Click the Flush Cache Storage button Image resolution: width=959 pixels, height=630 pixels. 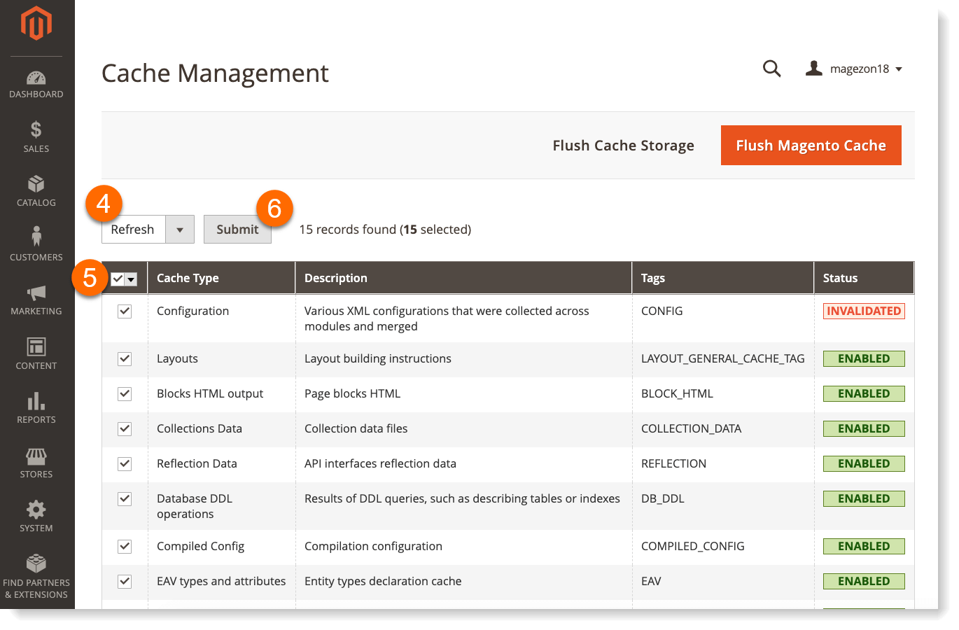[623, 146]
